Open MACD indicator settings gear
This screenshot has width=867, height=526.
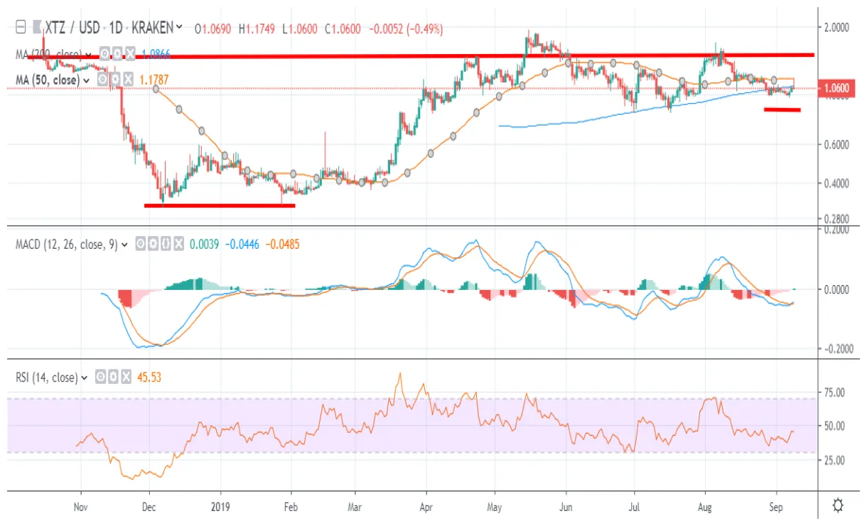153,244
